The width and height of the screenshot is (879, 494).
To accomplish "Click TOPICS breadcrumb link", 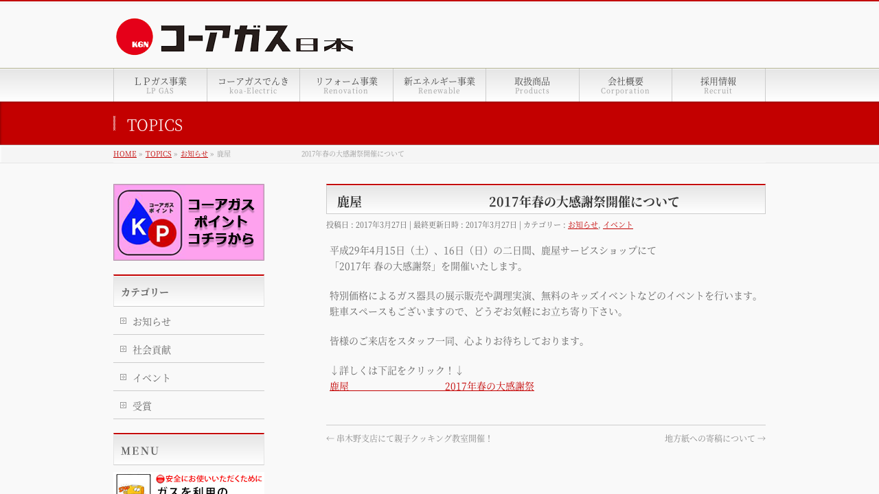I will point(159,154).
